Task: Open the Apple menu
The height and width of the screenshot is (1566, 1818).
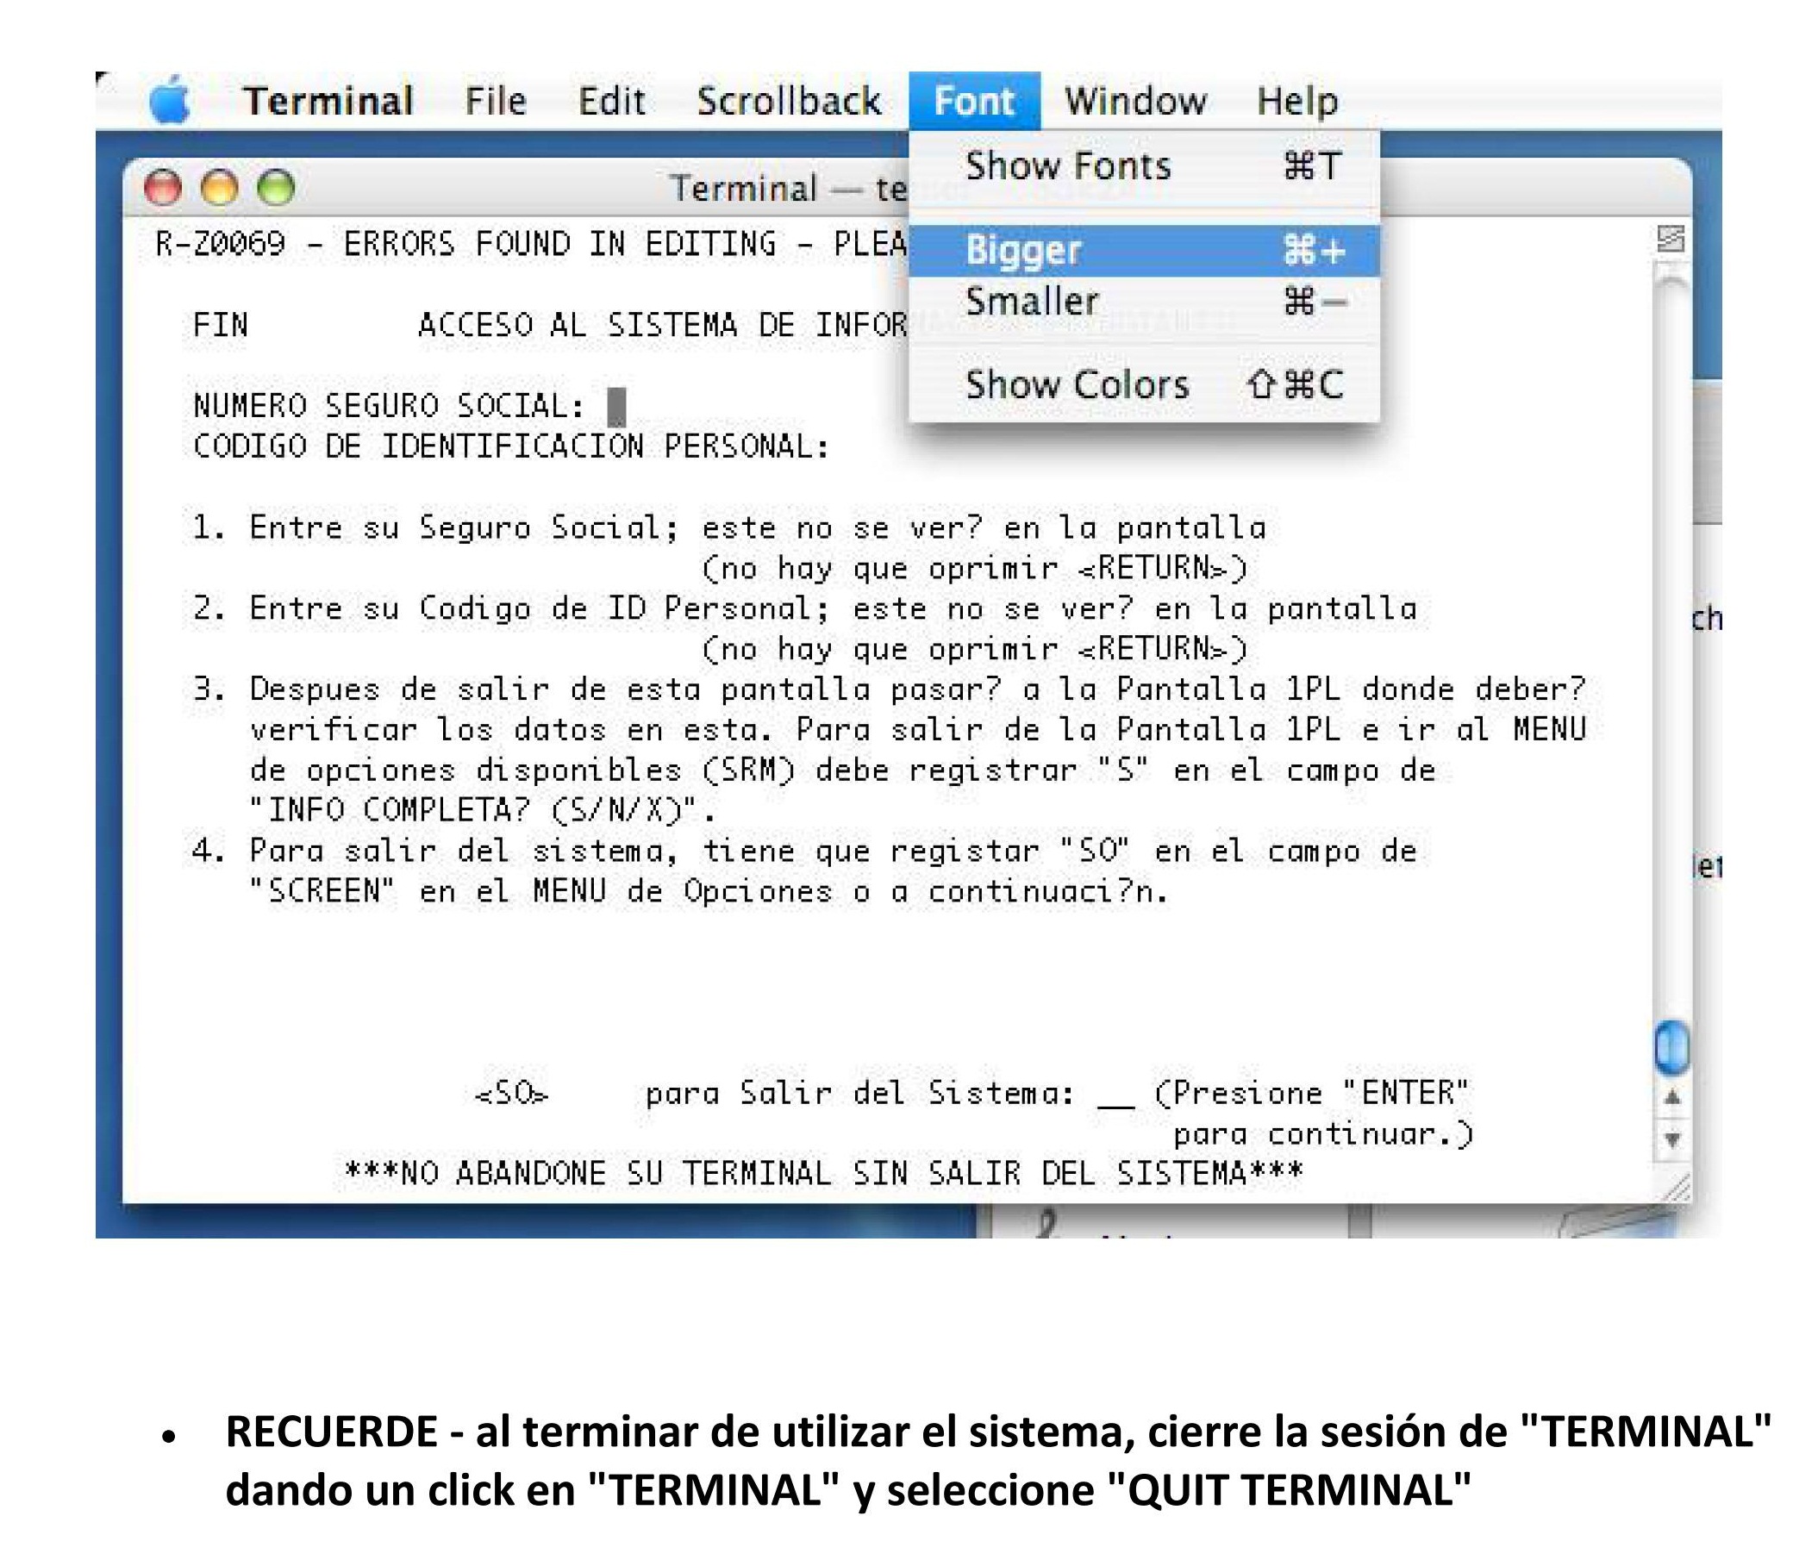Action: pos(170,100)
